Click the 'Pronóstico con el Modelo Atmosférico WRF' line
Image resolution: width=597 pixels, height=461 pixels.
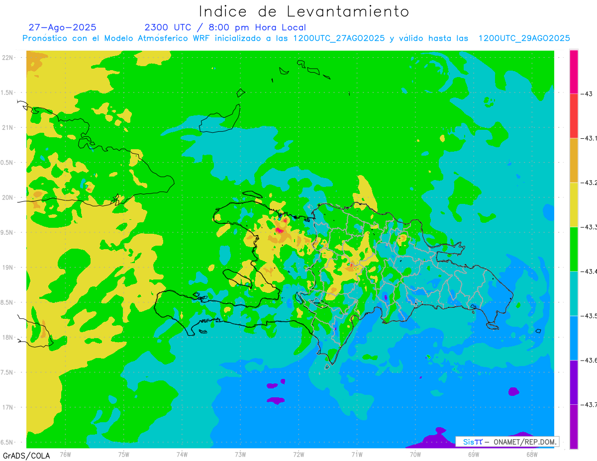pyautogui.click(x=296, y=38)
